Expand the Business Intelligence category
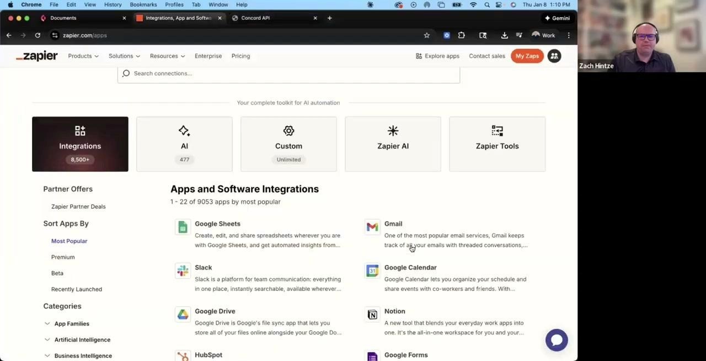This screenshot has height=361, width=706. [x=78, y=355]
